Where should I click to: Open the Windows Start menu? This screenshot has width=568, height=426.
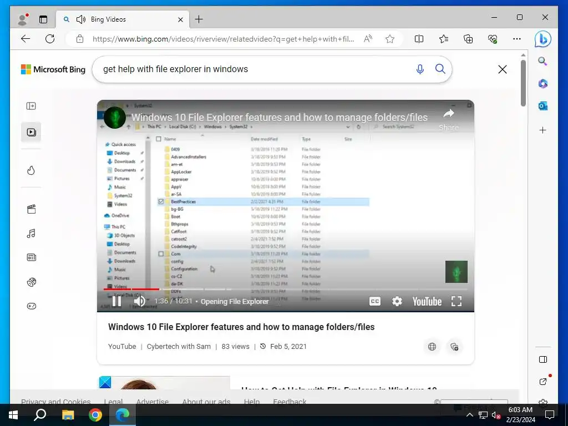coord(13,415)
